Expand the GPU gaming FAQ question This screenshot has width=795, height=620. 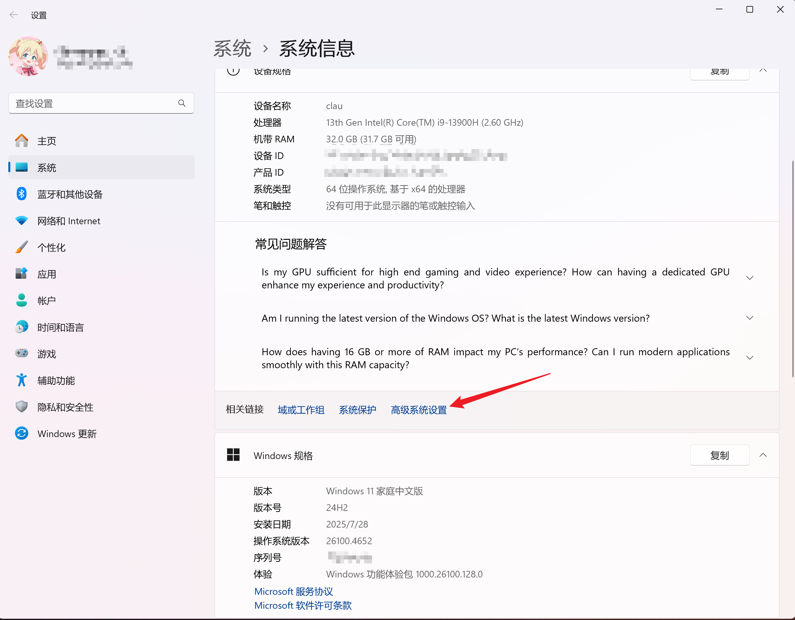[x=749, y=278]
